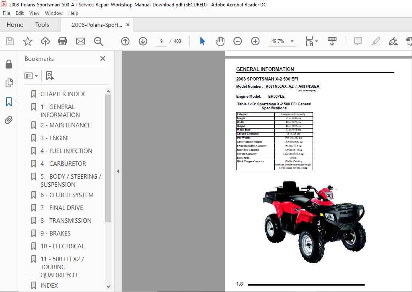Open CHAPTER INDEX bookmark
Screen dimensions: 412x292
point(63,94)
